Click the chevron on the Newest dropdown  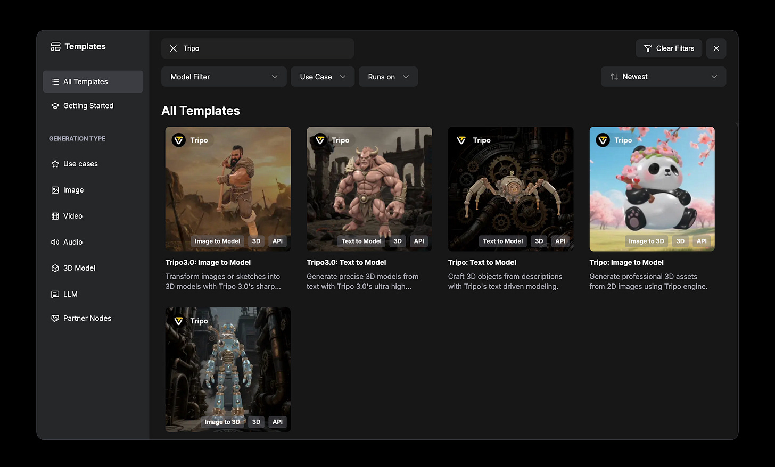[714, 77]
